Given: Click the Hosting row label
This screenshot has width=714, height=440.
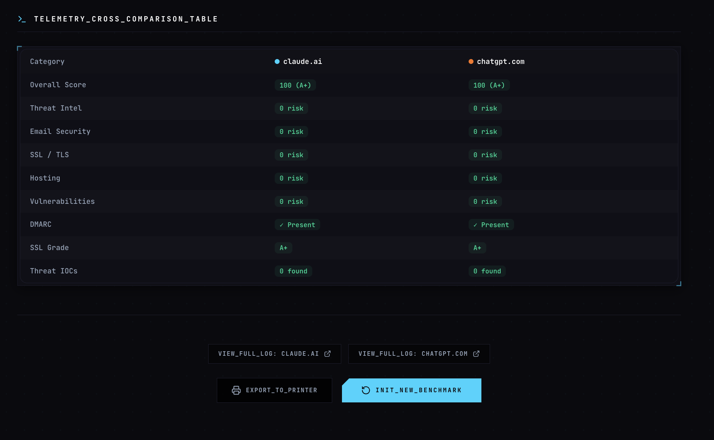Looking at the screenshot, I should click(45, 178).
